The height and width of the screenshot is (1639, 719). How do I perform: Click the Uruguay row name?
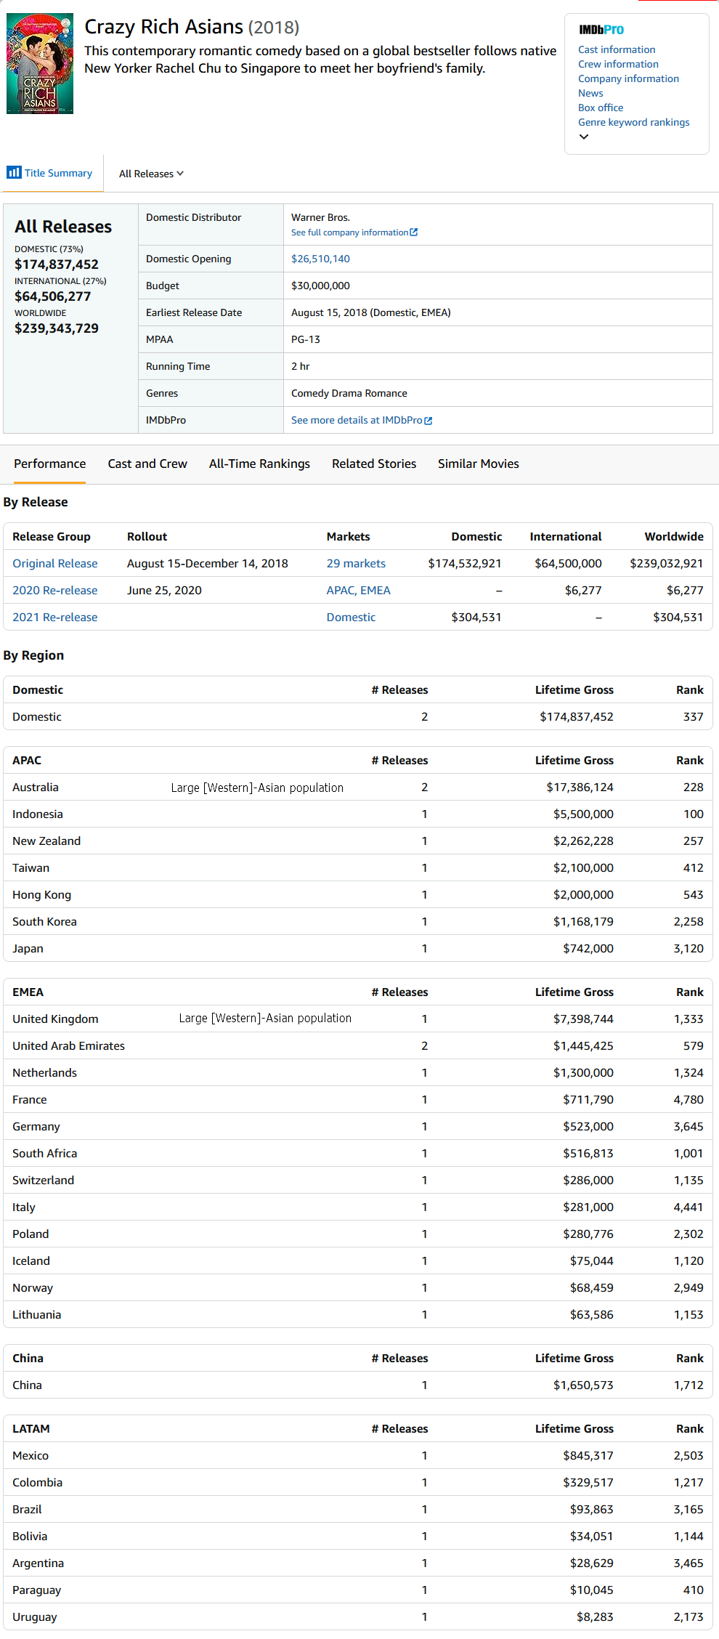(35, 1616)
